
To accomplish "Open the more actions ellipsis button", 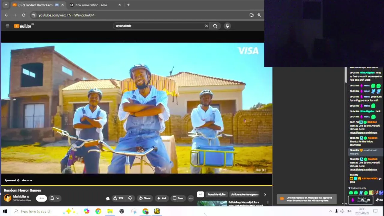I will [191, 198].
